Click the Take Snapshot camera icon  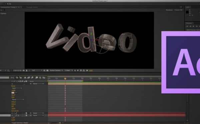point(24,70)
